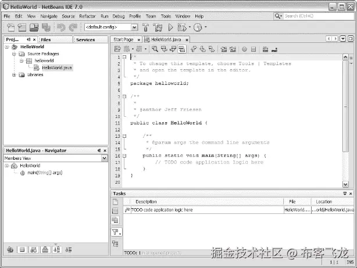This screenshot has width=357, height=268.
Task: Open the Refactor menu
Action: click(87, 16)
